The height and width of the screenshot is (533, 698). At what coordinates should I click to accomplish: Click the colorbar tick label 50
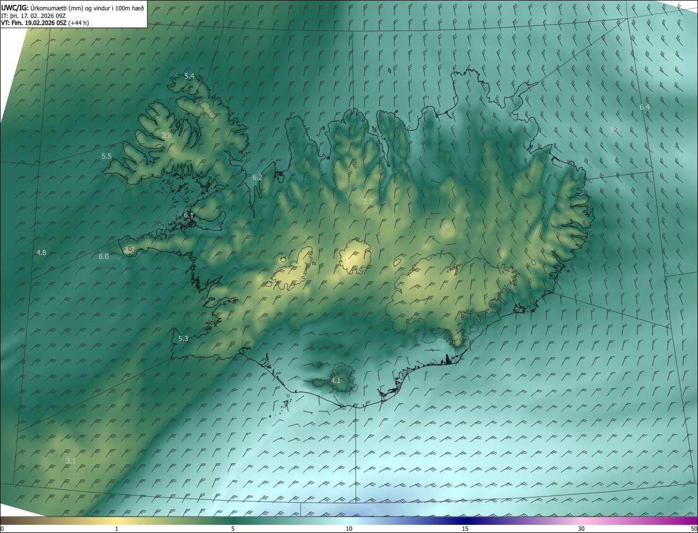click(x=694, y=529)
